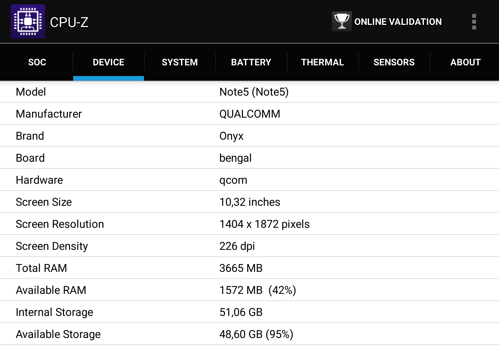
Task: Click the Manufacturer QUALCOMM row
Action: click(x=249, y=114)
